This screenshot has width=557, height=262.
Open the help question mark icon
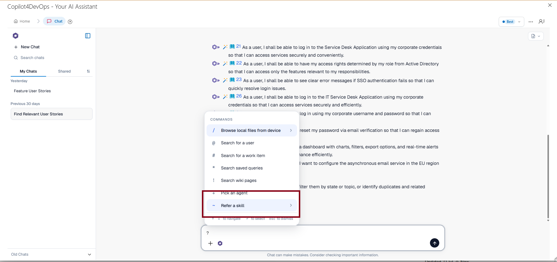click(70, 21)
